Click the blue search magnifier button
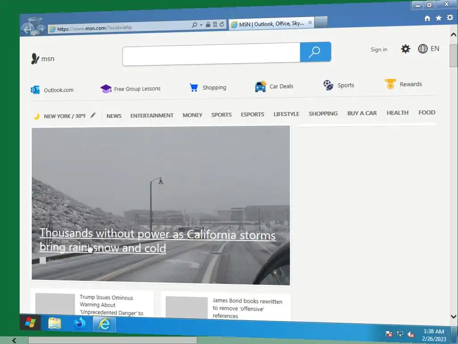 click(315, 52)
